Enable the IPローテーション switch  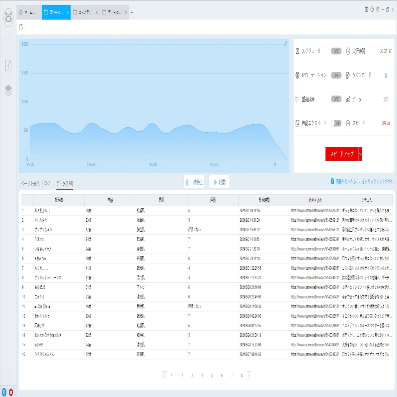[x=336, y=75]
